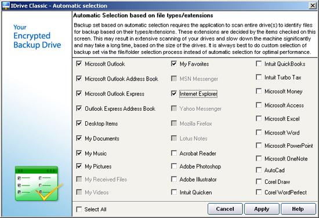Viewport: 319px width, 218px height.
Task: Click the greyed Lotus Notes checkbox
Action: [174, 139]
